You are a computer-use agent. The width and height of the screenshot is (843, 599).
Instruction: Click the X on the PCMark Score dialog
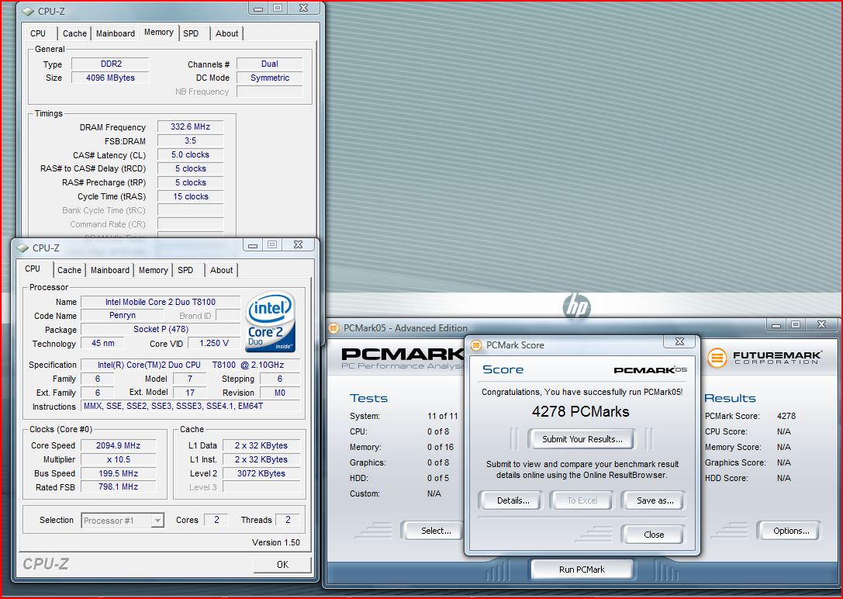[679, 342]
